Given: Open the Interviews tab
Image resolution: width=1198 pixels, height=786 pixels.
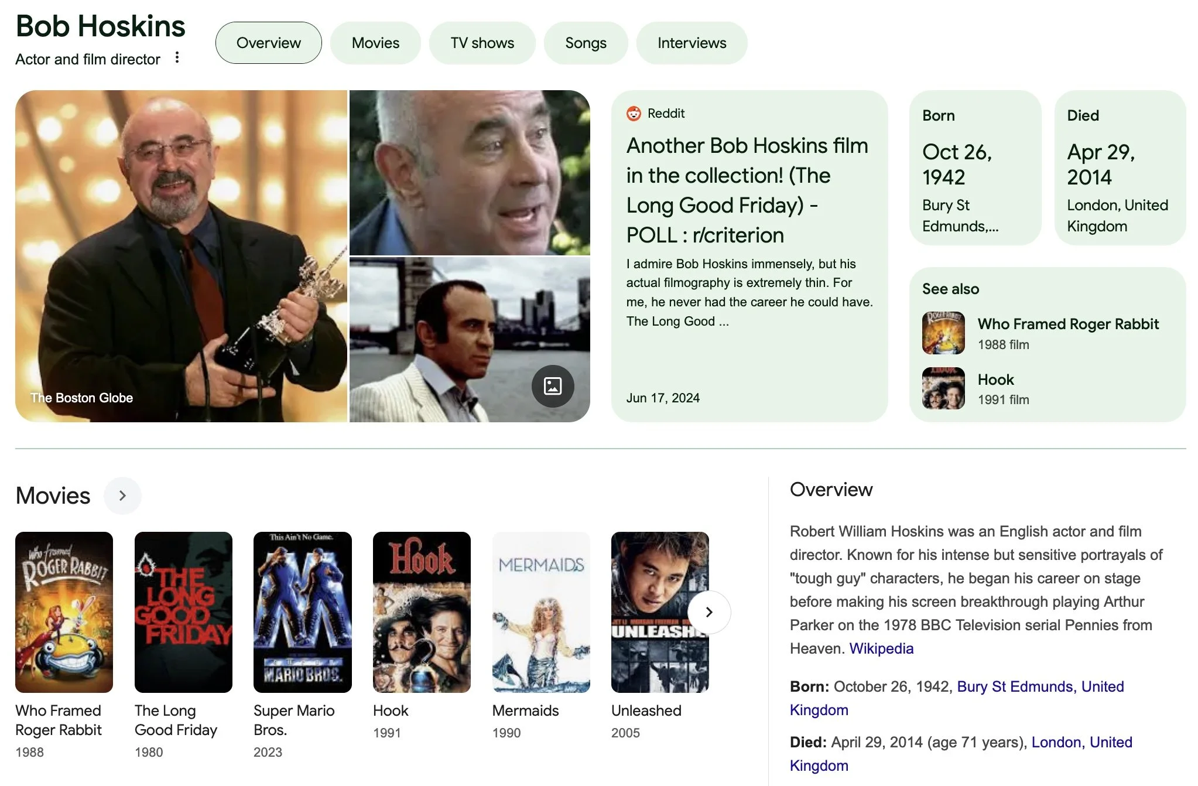Looking at the screenshot, I should (x=692, y=43).
